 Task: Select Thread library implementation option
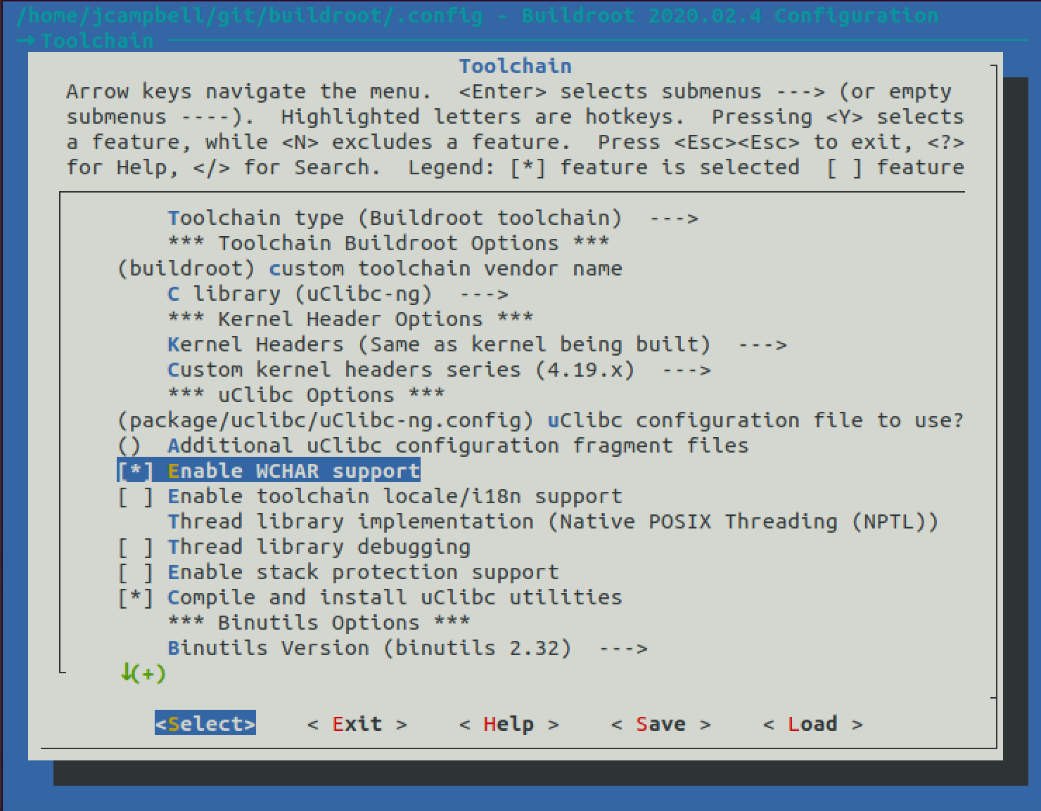click(554, 521)
